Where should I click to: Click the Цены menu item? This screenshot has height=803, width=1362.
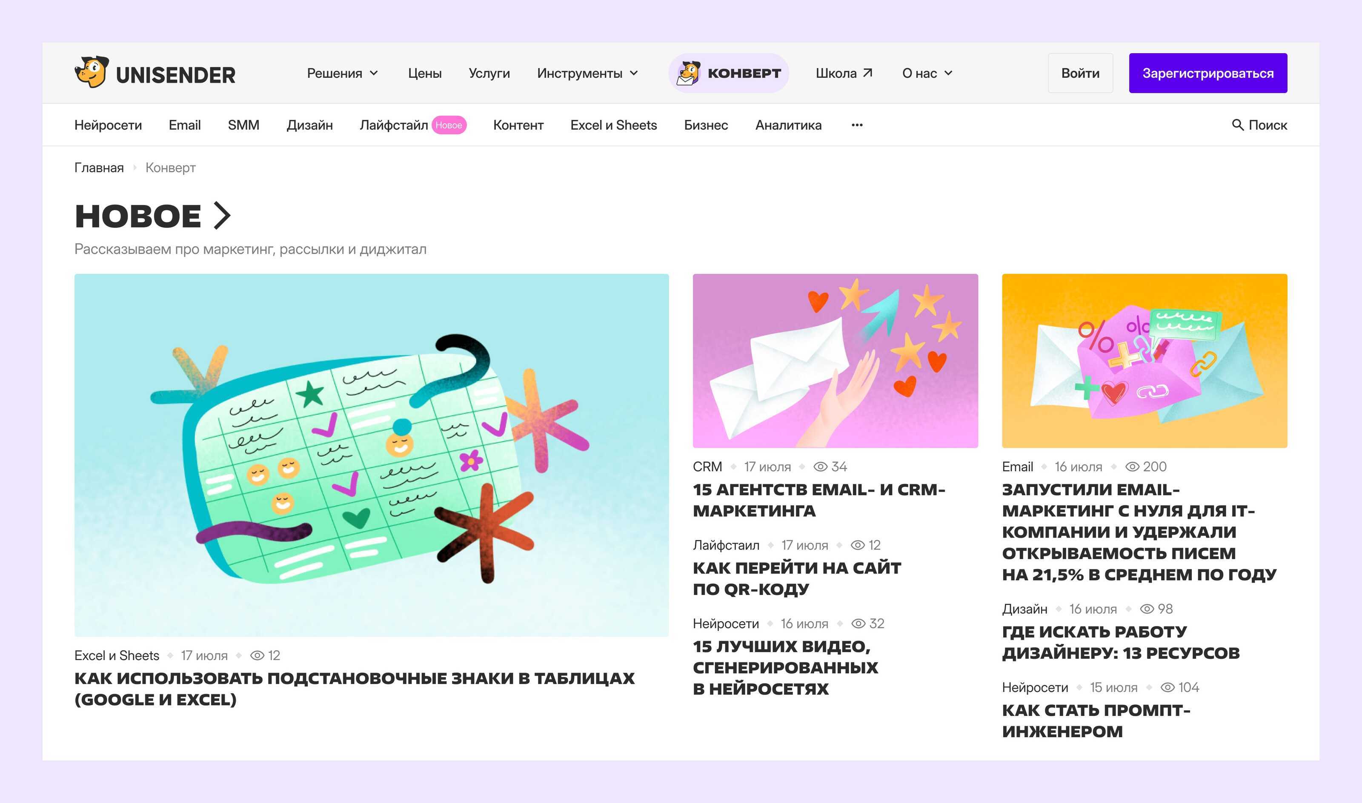424,73
